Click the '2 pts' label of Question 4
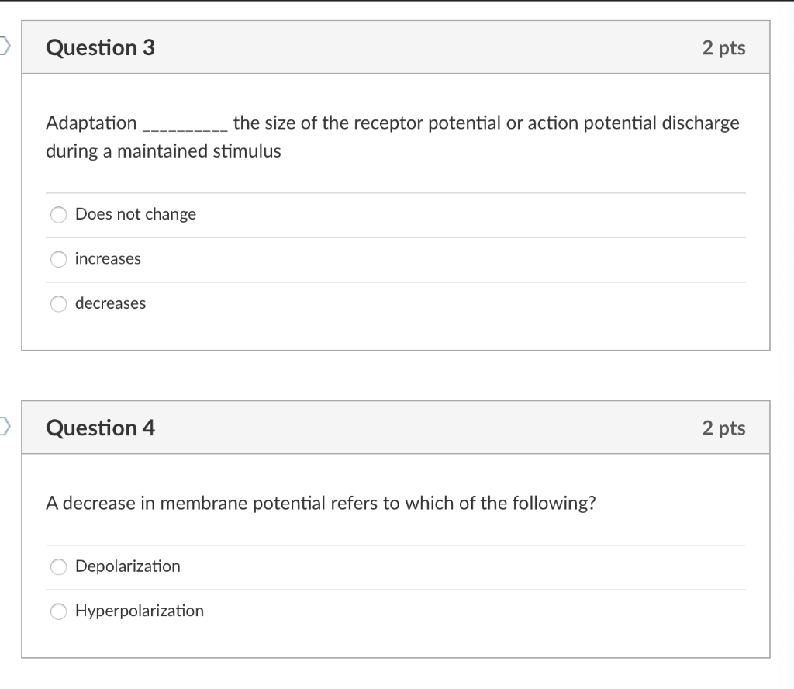This screenshot has width=794, height=689. (723, 428)
